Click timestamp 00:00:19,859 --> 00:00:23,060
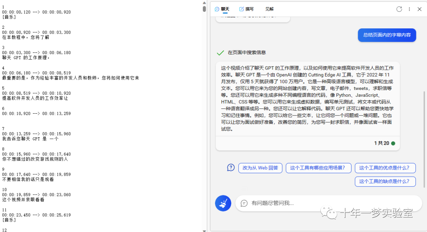The height and width of the screenshot is (232, 427). point(36,195)
